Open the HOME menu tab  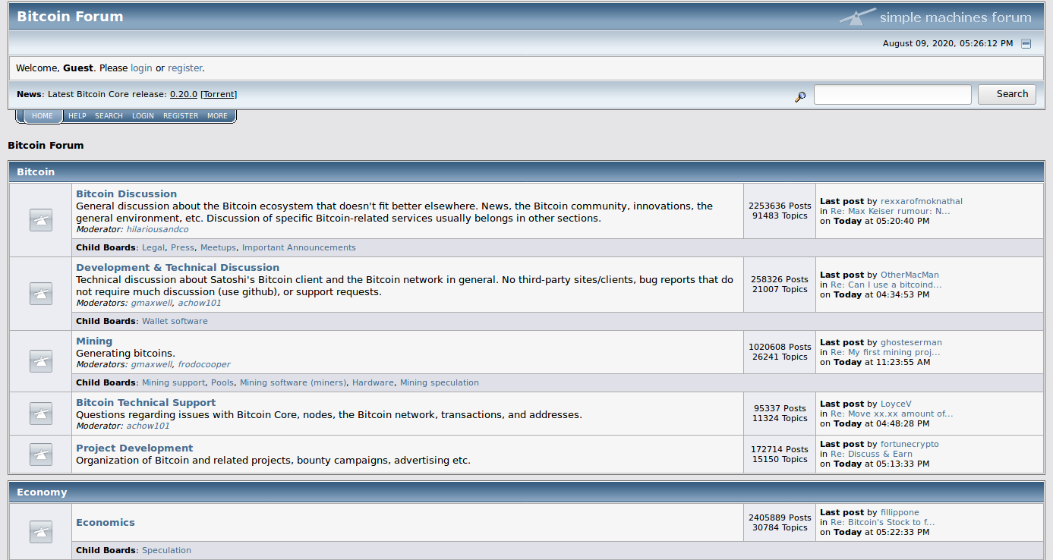43,116
